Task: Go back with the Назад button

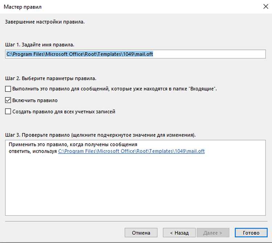Action: (x=179, y=232)
